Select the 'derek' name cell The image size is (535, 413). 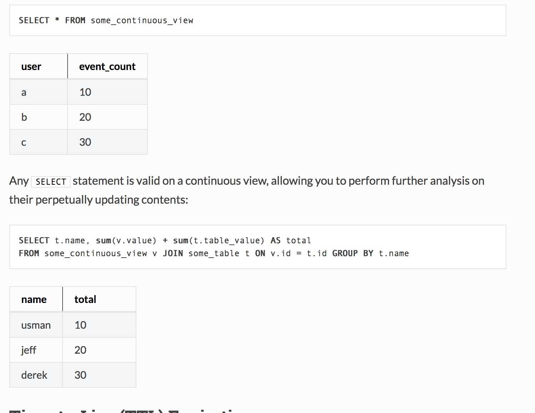click(x=36, y=375)
